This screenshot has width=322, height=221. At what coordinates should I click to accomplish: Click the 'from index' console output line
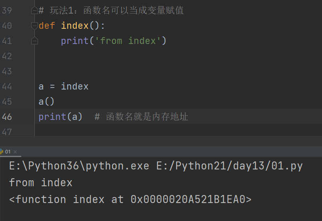40,183
